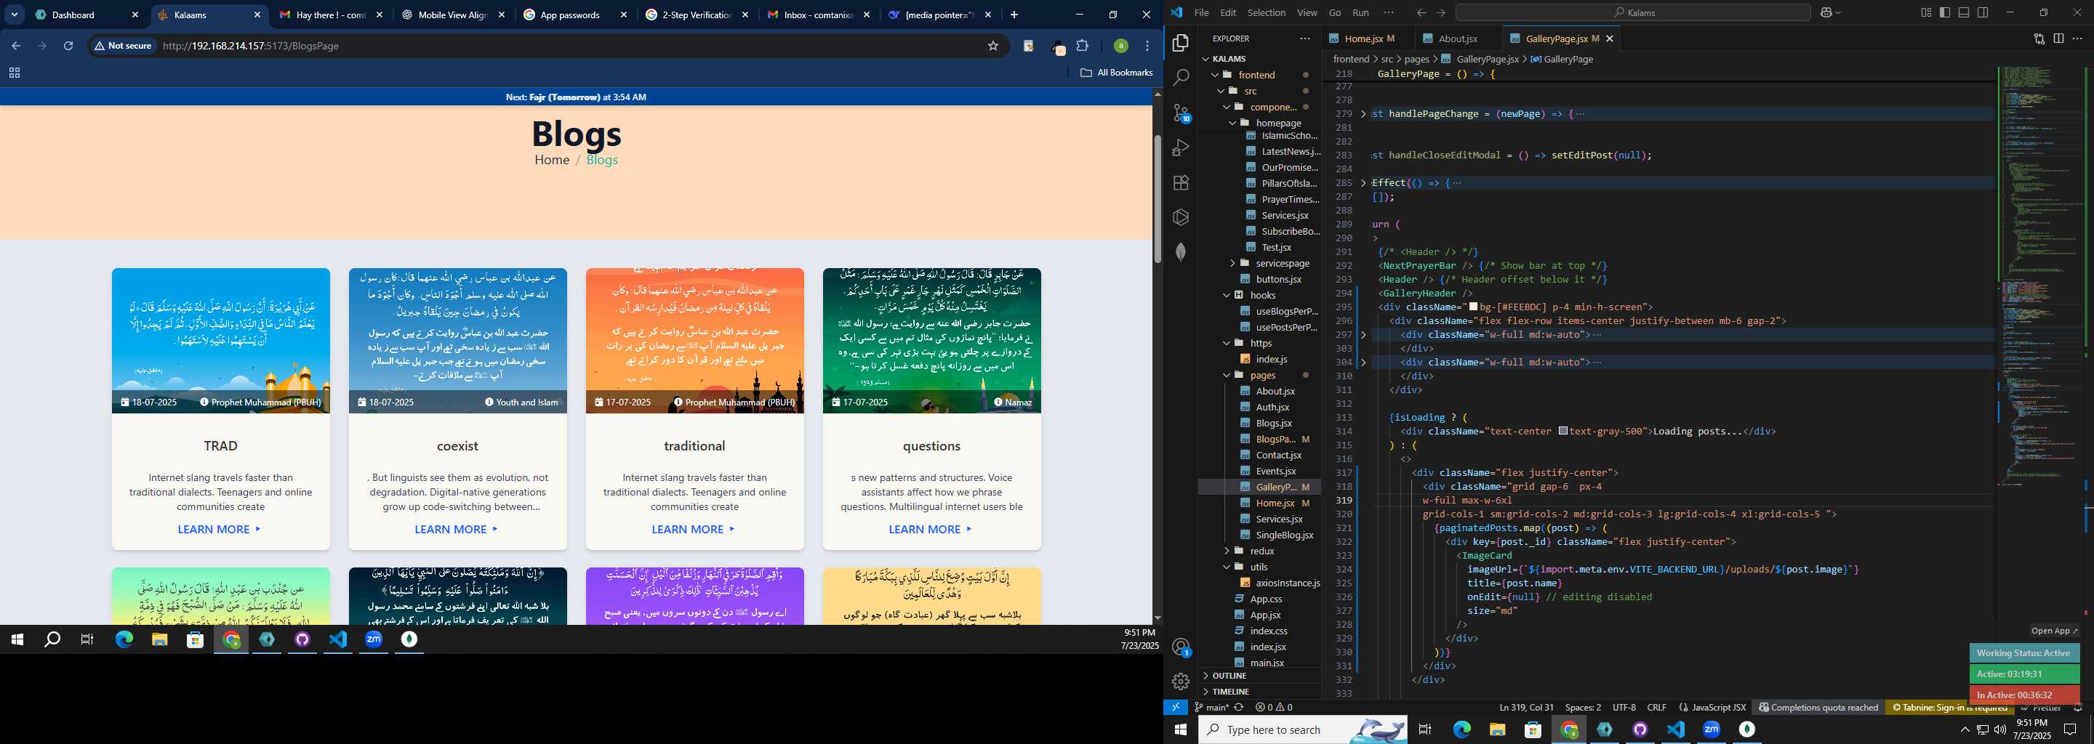
Task: Click the Chrome tab search arrow before Dashboard tab
Action: (x=15, y=15)
